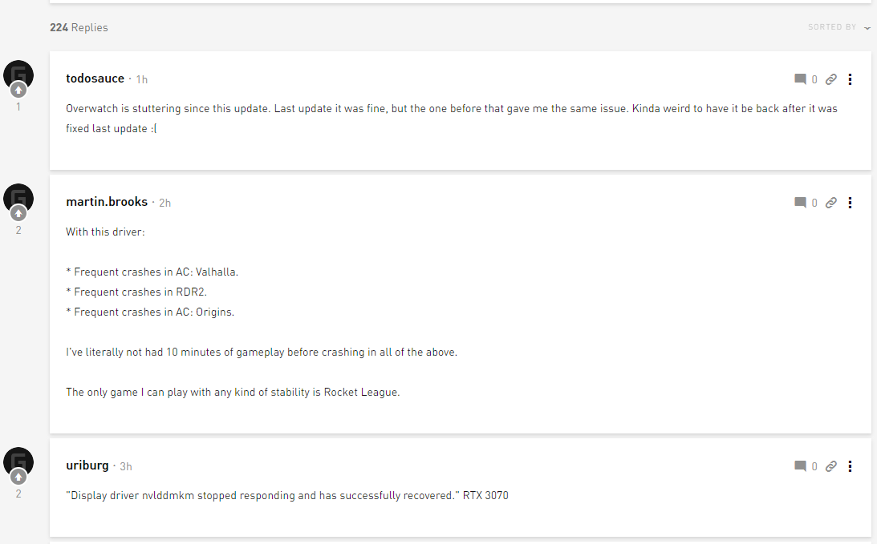
Task: Copy link to uriburg's reply
Action: 831,466
